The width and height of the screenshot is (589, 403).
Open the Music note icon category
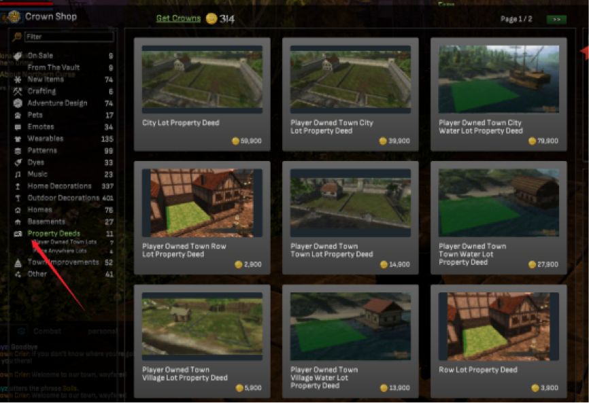pyautogui.click(x=18, y=175)
